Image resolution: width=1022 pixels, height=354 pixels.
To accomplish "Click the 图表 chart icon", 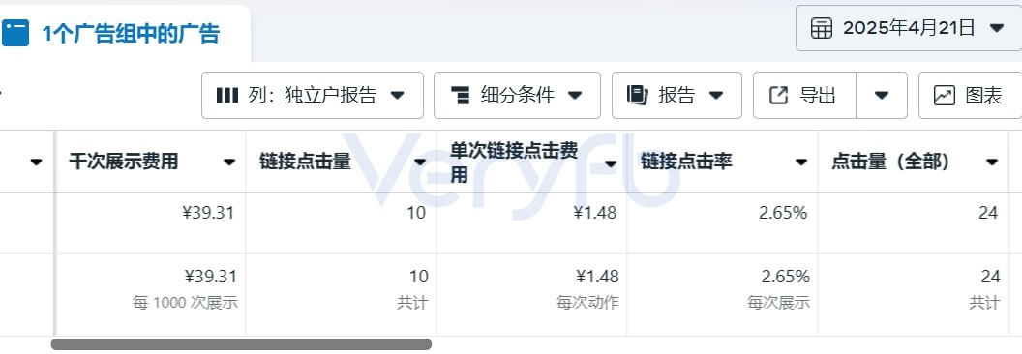I will tap(944, 95).
